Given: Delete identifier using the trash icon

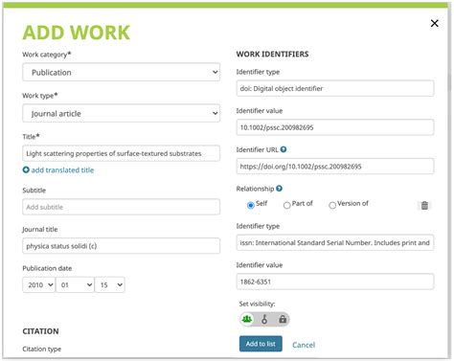Looking at the screenshot, I should tap(424, 205).
